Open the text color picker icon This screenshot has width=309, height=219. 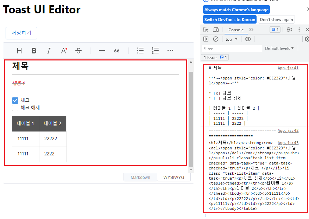tap(64, 51)
